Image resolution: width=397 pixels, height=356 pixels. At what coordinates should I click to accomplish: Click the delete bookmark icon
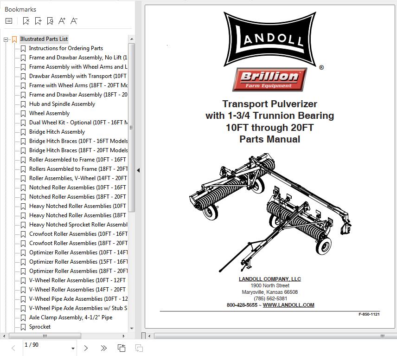(x=26, y=21)
